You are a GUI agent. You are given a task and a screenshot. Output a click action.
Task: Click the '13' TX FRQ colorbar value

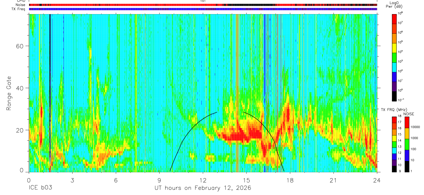coord(400,147)
